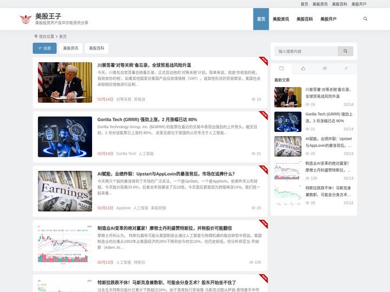The width and height of the screenshot is (390, 292).
Task: Open article Gorilla Tech (GRRR) 强劲上涨 title
Action: click(147, 120)
